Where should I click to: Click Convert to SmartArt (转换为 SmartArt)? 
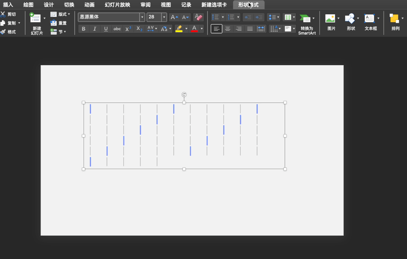tap(307, 24)
